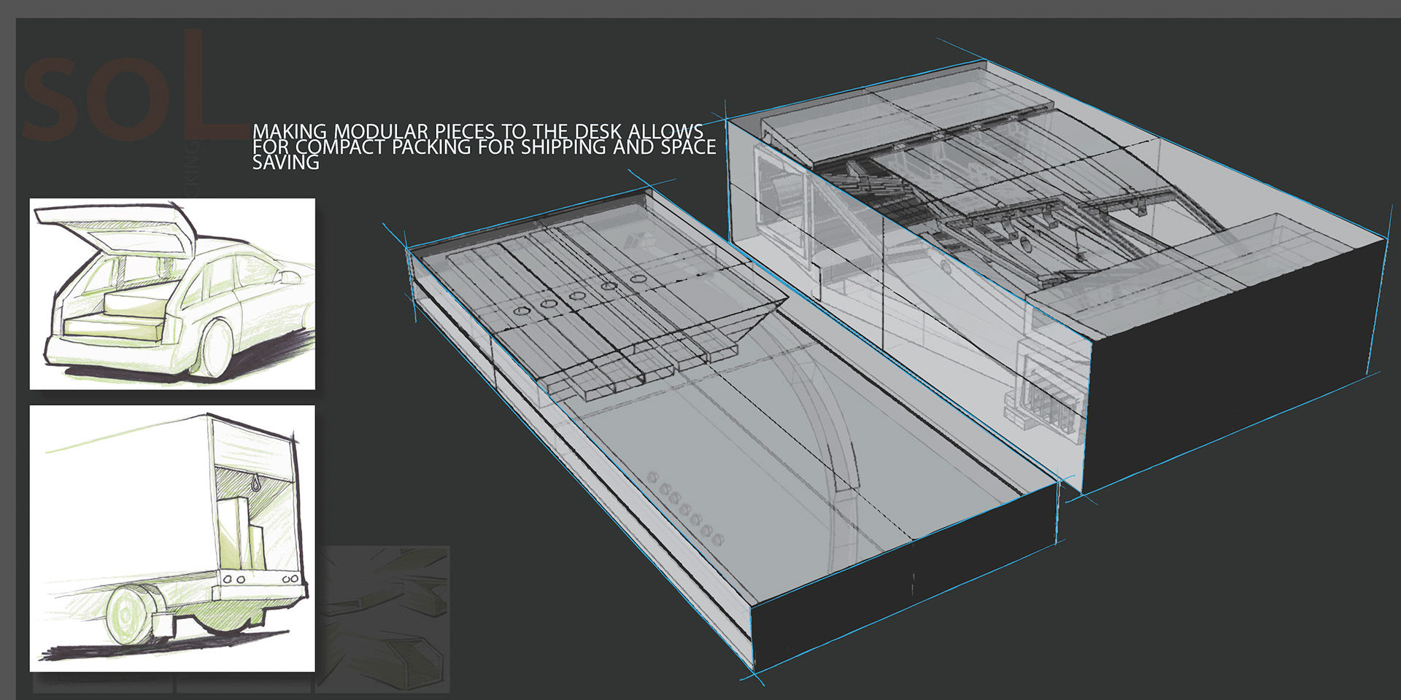Open the hatchback car sketch thumbnail

(x=172, y=294)
